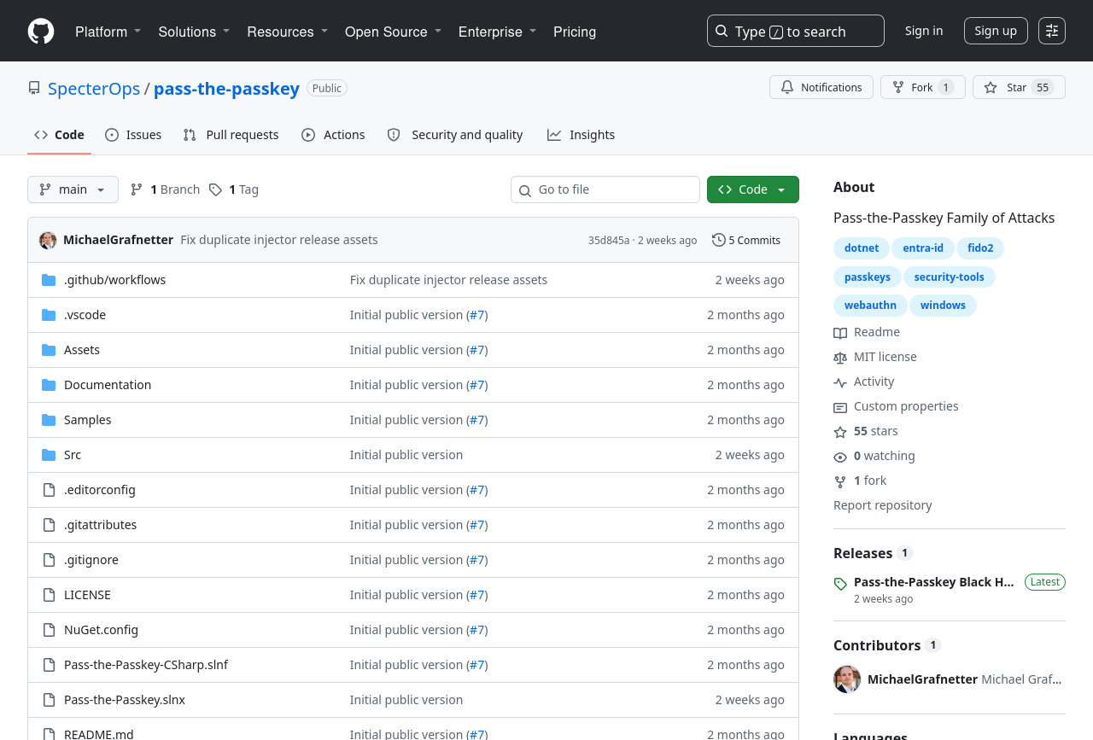Click the Custom properties note icon

(840, 407)
